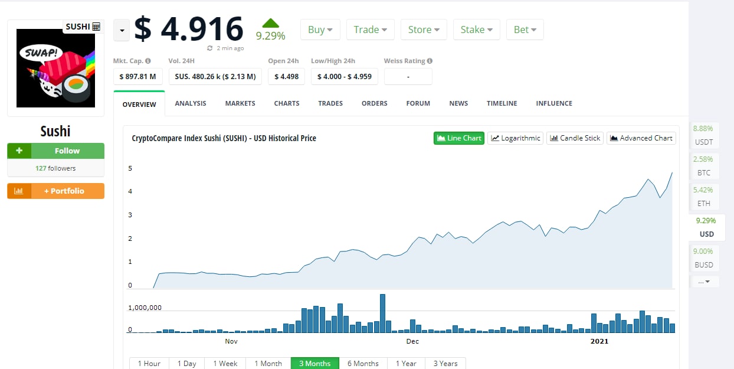Set chart range to 3 Years
734x369 pixels.
[x=445, y=363]
